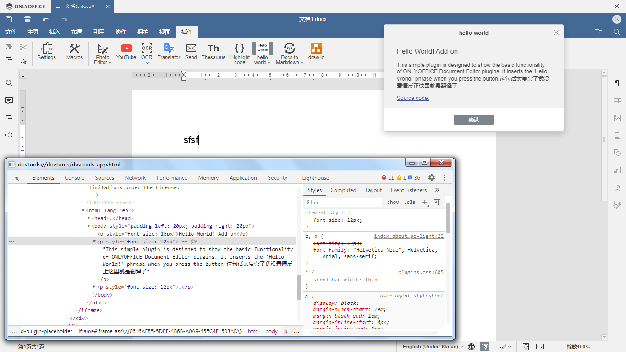
Task: Open the Search panel in left sidebar
Action: (9, 83)
